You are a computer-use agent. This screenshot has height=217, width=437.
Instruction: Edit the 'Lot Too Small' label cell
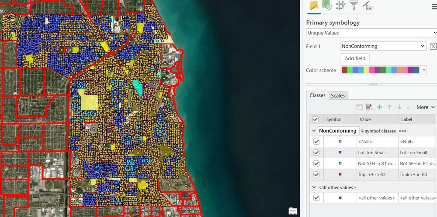pos(417,153)
